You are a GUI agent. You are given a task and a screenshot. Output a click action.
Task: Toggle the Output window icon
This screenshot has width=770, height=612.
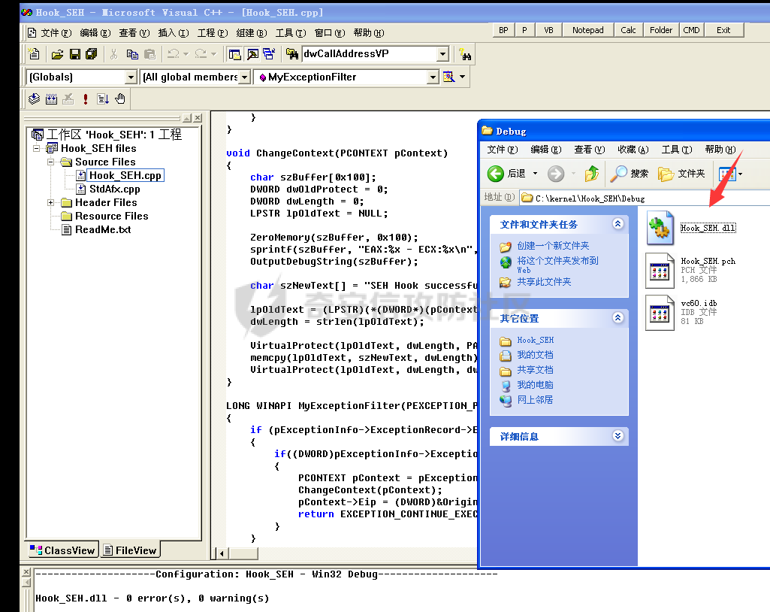pos(252,54)
